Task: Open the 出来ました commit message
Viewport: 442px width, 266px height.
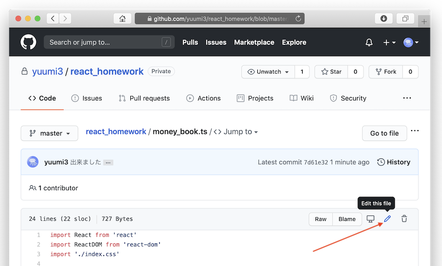Action: 86,162
